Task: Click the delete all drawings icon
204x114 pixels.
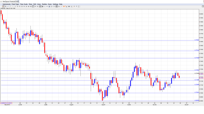Action: (x=66, y=6)
